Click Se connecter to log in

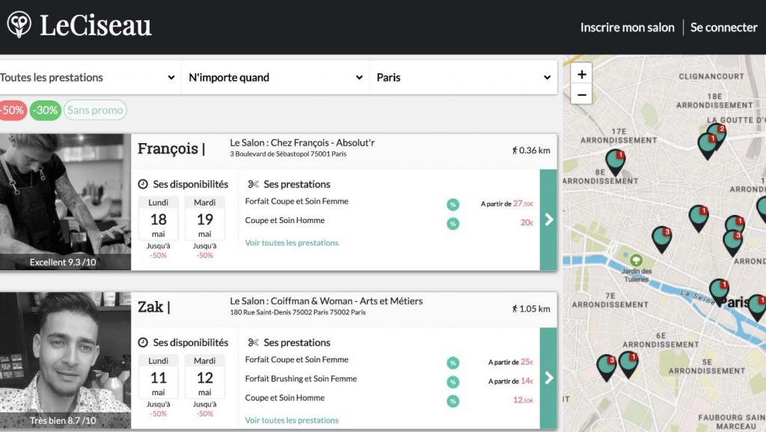(723, 28)
